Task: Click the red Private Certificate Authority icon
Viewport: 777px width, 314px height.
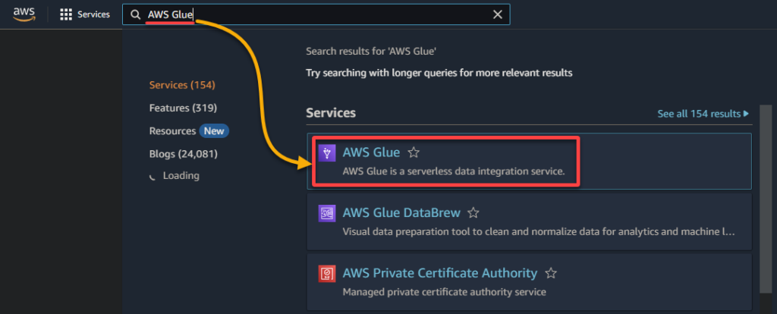Action: coord(326,273)
